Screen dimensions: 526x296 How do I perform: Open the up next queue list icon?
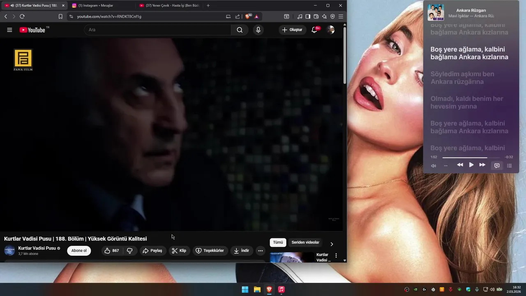point(510,166)
